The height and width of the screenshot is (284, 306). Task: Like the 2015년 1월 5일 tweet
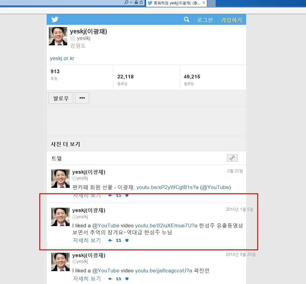click(127, 240)
